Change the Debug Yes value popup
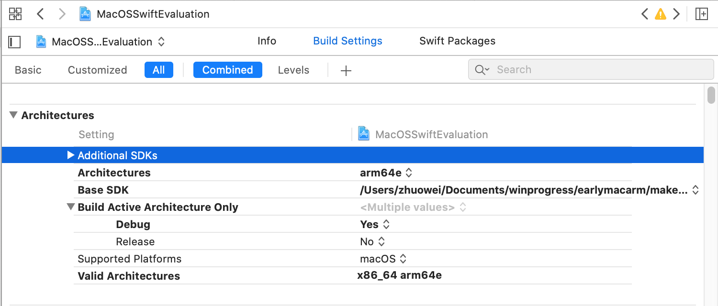 [x=375, y=224]
